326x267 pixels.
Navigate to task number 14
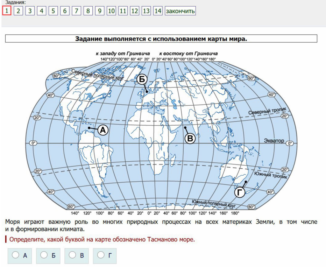(158, 11)
